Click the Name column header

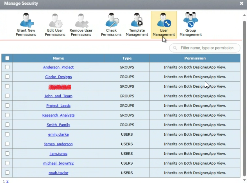coord(58,58)
